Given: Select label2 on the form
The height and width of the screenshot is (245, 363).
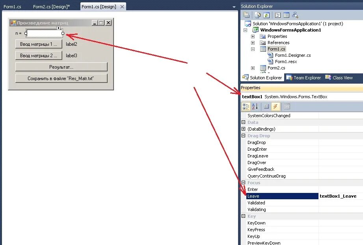Looking at the screenshot, I should (71, 44).
